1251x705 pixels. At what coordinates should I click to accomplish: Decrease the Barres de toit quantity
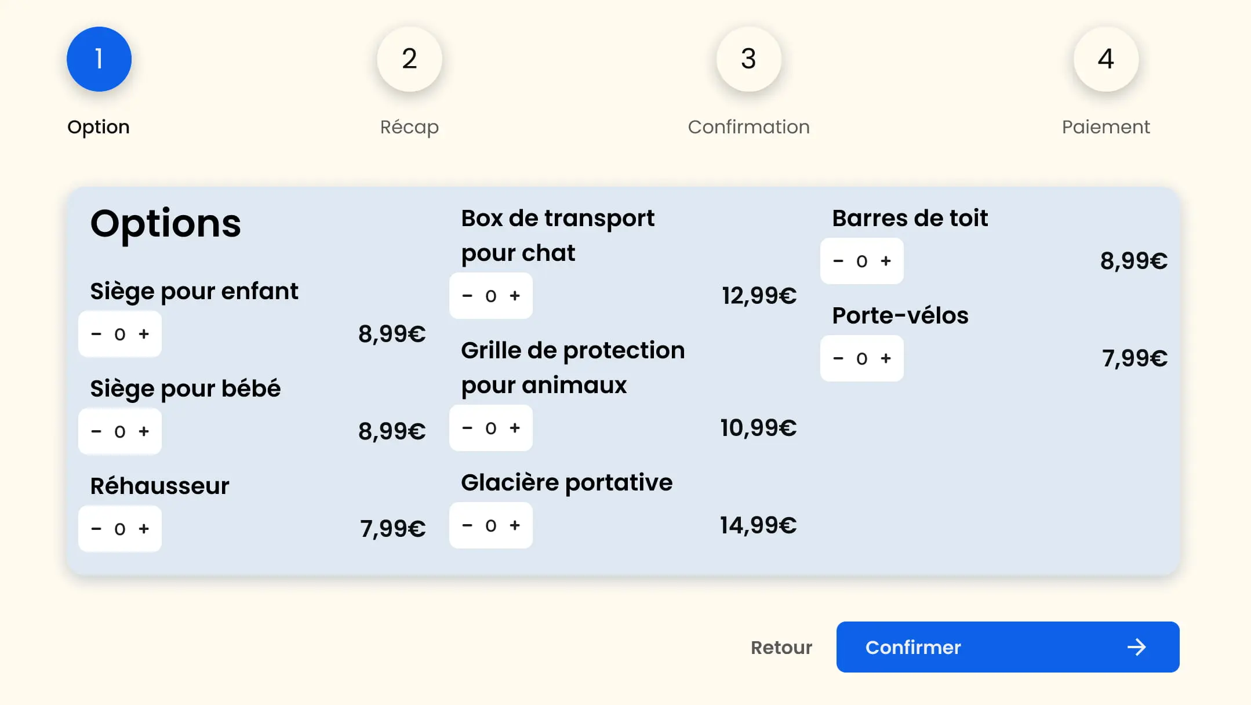[838, 261]
